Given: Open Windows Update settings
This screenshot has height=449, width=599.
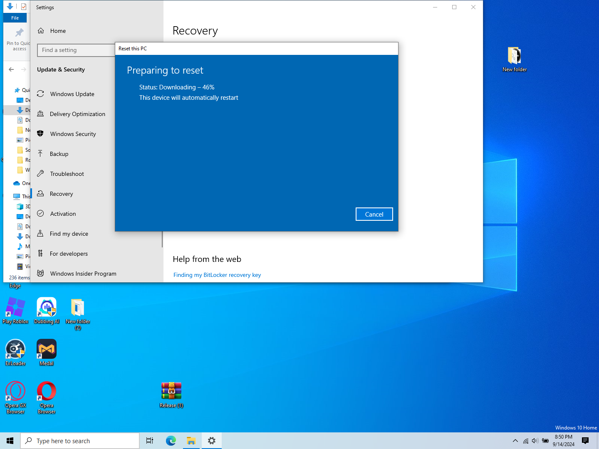Looking at the screenshot, I should point(72,94).
